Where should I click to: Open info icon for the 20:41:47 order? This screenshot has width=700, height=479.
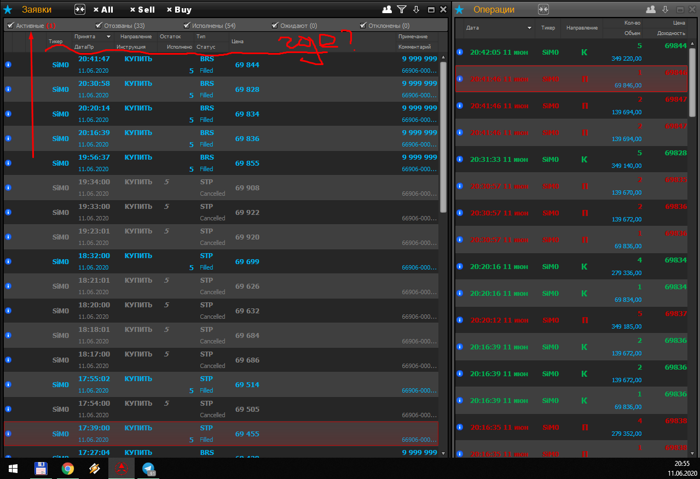(8, 65)
